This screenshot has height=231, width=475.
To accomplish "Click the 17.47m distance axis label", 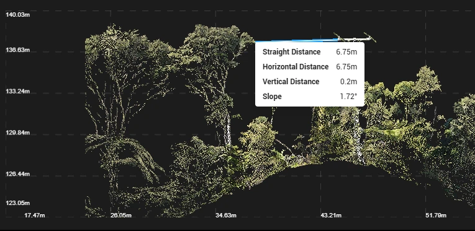I will pyautogui.click(x=35, y=216).
